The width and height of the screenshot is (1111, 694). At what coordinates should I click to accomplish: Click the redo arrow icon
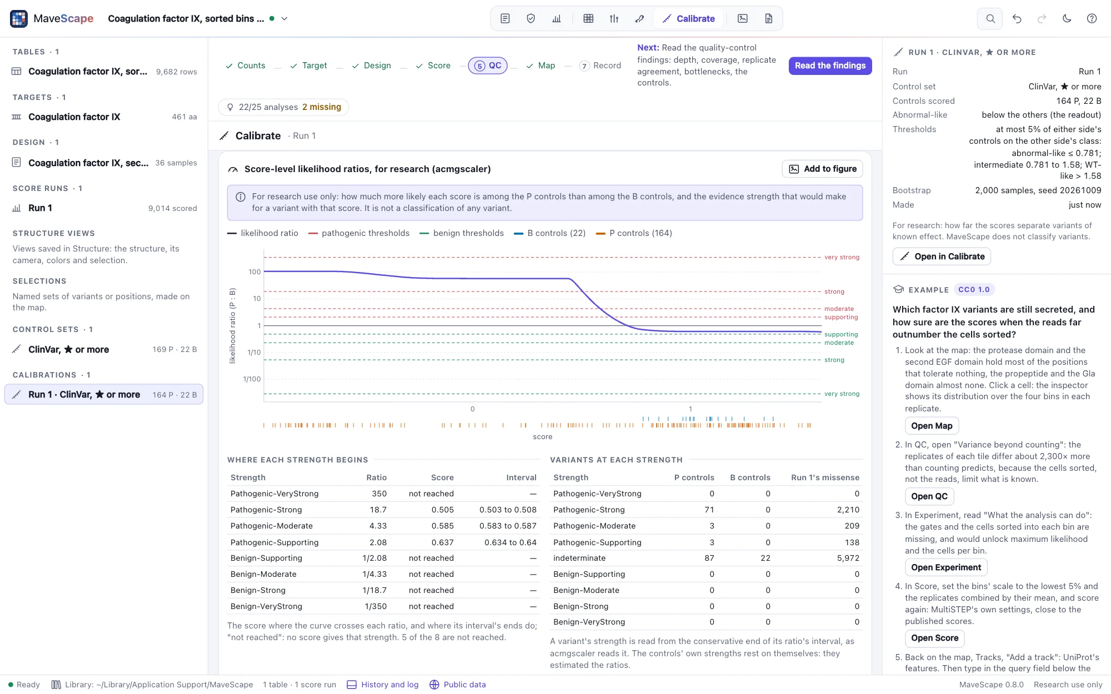(1042, 18)
